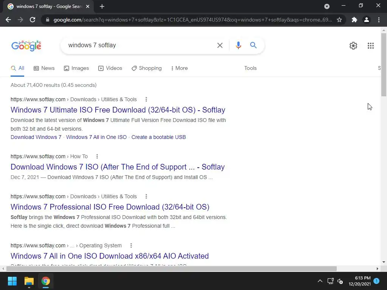The image size is (387, 290).
Task: Open Windows 7 All in One ISO sitelink
Action: (96, 137)
